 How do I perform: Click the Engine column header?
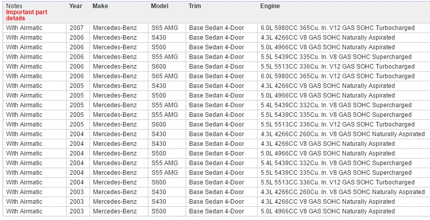click(270, 6)
